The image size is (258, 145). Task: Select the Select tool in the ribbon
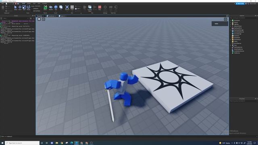click(15, 8)
